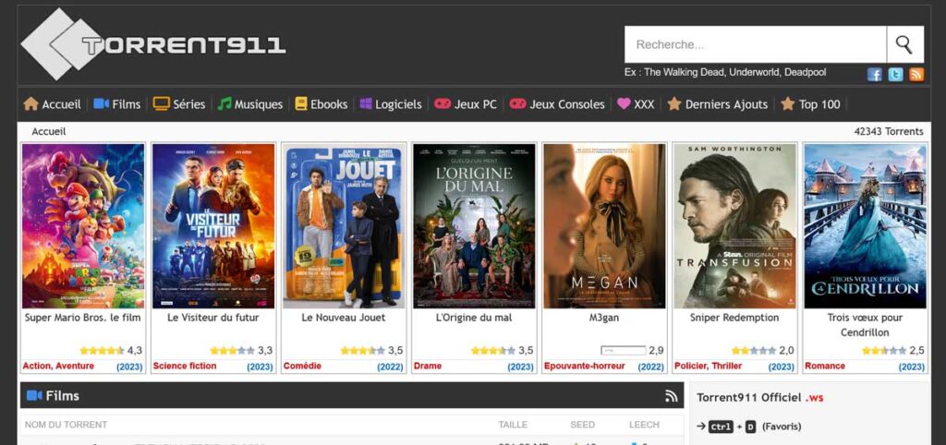Click the camera icon in Films section header
Viewport: 946px width, 445px height.
pyautogui.click(x=34, y=395)
